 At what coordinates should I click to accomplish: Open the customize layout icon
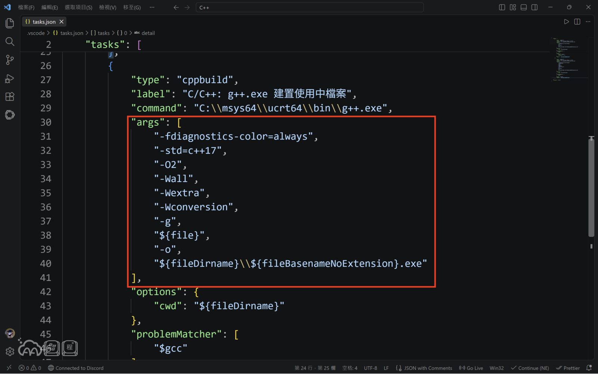pyautogui.click(x=513, y=7)
